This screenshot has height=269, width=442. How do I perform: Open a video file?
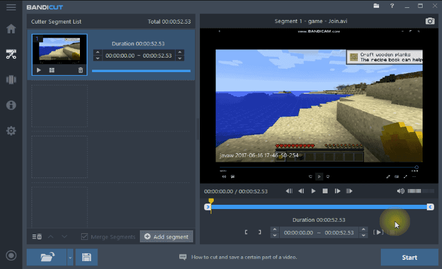tap(47, 257)
